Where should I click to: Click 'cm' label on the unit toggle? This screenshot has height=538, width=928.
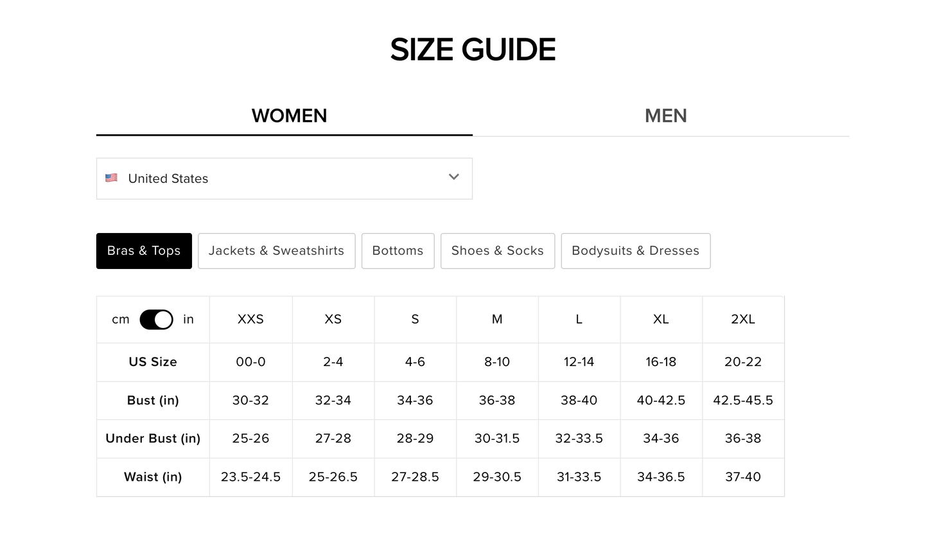coord(120,319)
